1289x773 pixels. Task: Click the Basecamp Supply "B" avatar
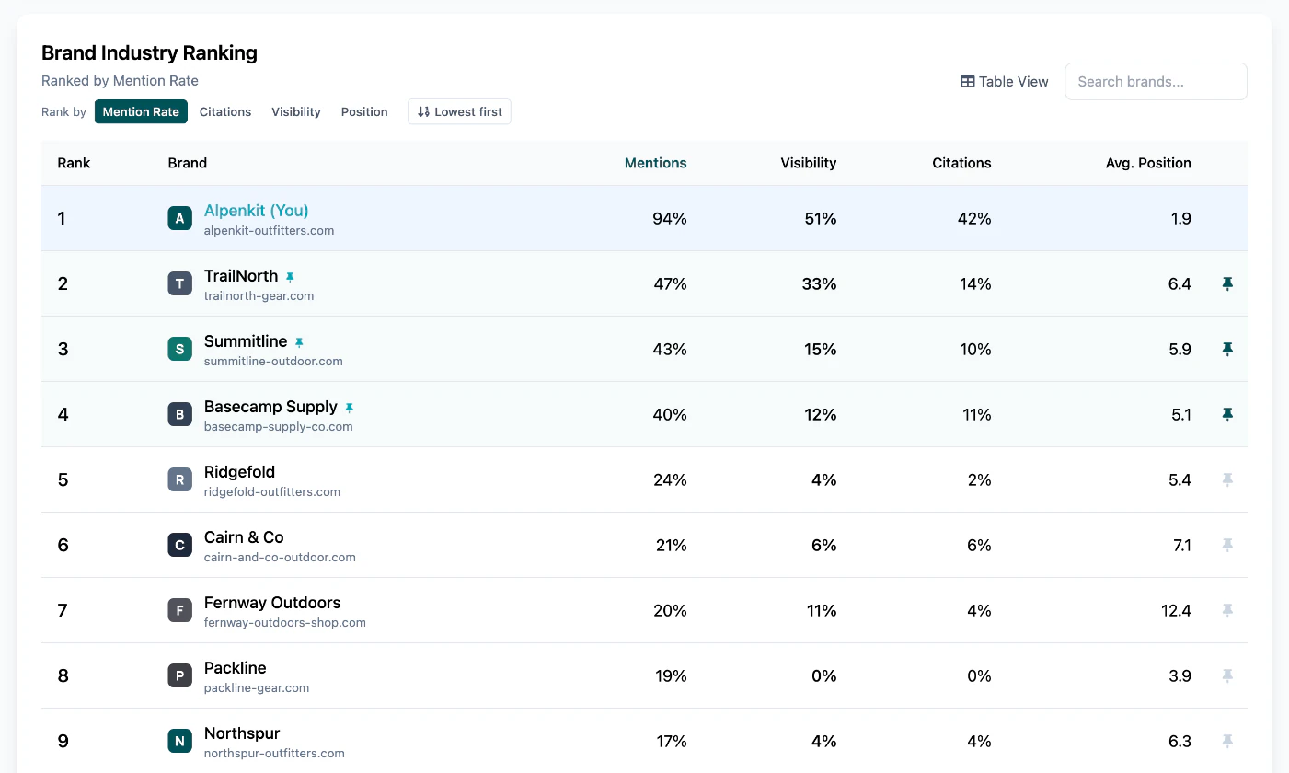coord(179,414)
